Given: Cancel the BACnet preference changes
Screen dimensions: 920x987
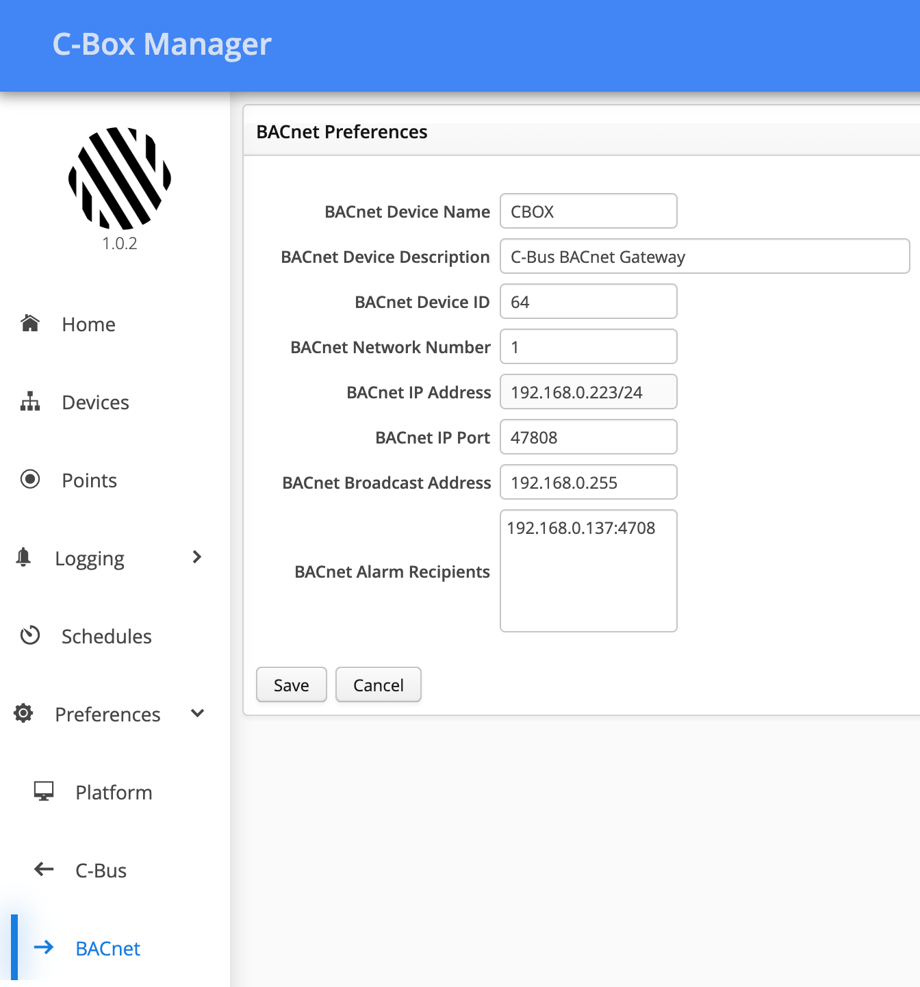Looking at the screenshot, I should pos(378,685).
